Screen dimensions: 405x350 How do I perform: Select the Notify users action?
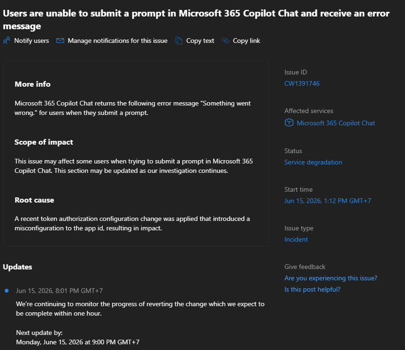[26, 41]
